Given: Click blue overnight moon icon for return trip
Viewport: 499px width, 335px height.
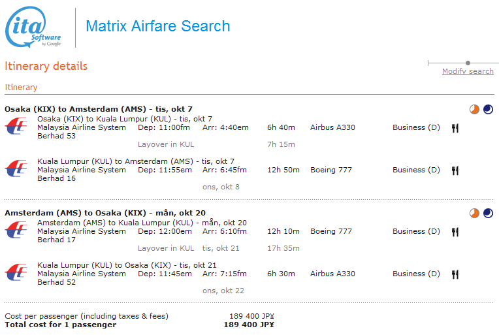Looking at the screenshot, I should pos(488,214).
